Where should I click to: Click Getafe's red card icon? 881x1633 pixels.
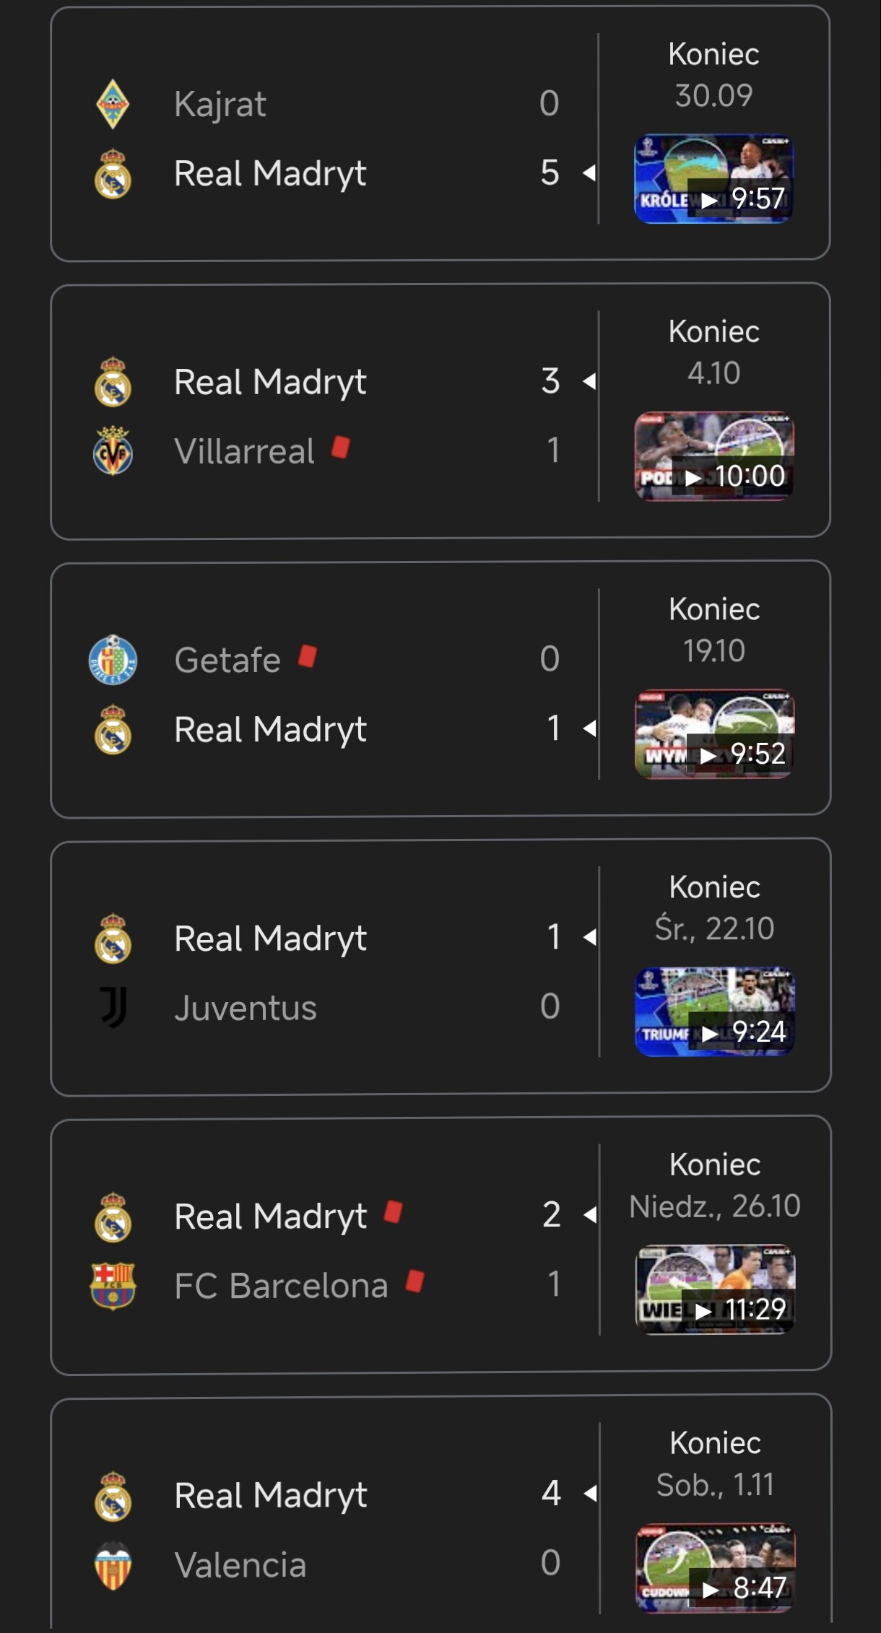pos(308,656)
